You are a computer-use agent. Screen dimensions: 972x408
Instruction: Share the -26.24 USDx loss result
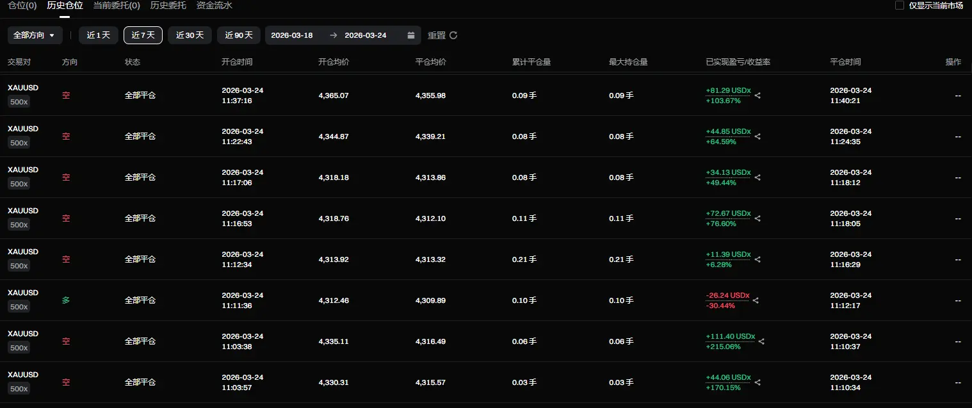756,300
